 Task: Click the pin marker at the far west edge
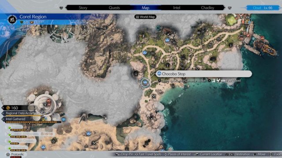click(3, 33)
